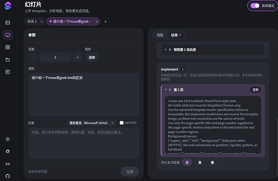Expand 规划第 1 页内容 row

click(213, 50)
